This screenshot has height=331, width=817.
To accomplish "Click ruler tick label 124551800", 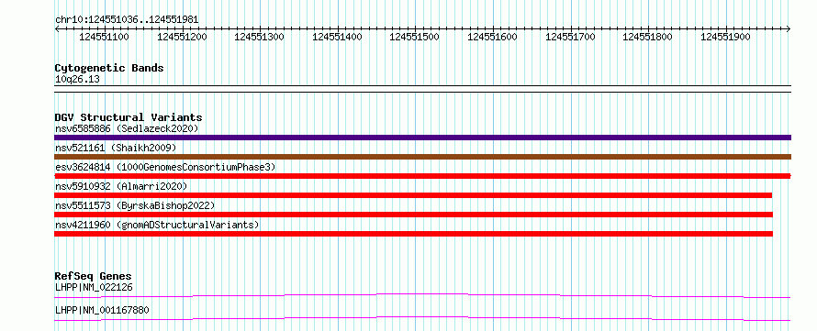I will [648, 37].
